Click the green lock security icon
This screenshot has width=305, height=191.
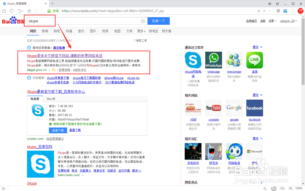pyautogui.click(x=49, y=11)
